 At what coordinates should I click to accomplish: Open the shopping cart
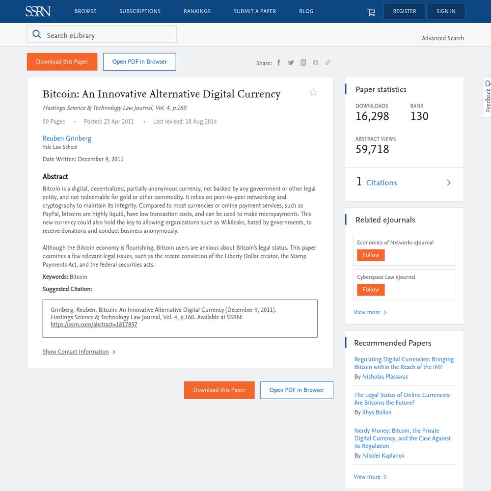pyautogui.click(x=371, y=12)
